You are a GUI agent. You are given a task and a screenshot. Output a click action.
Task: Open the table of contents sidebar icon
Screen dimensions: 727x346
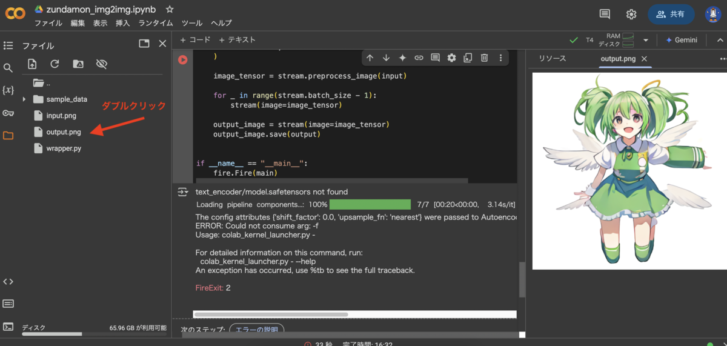(x=8, y=45)
